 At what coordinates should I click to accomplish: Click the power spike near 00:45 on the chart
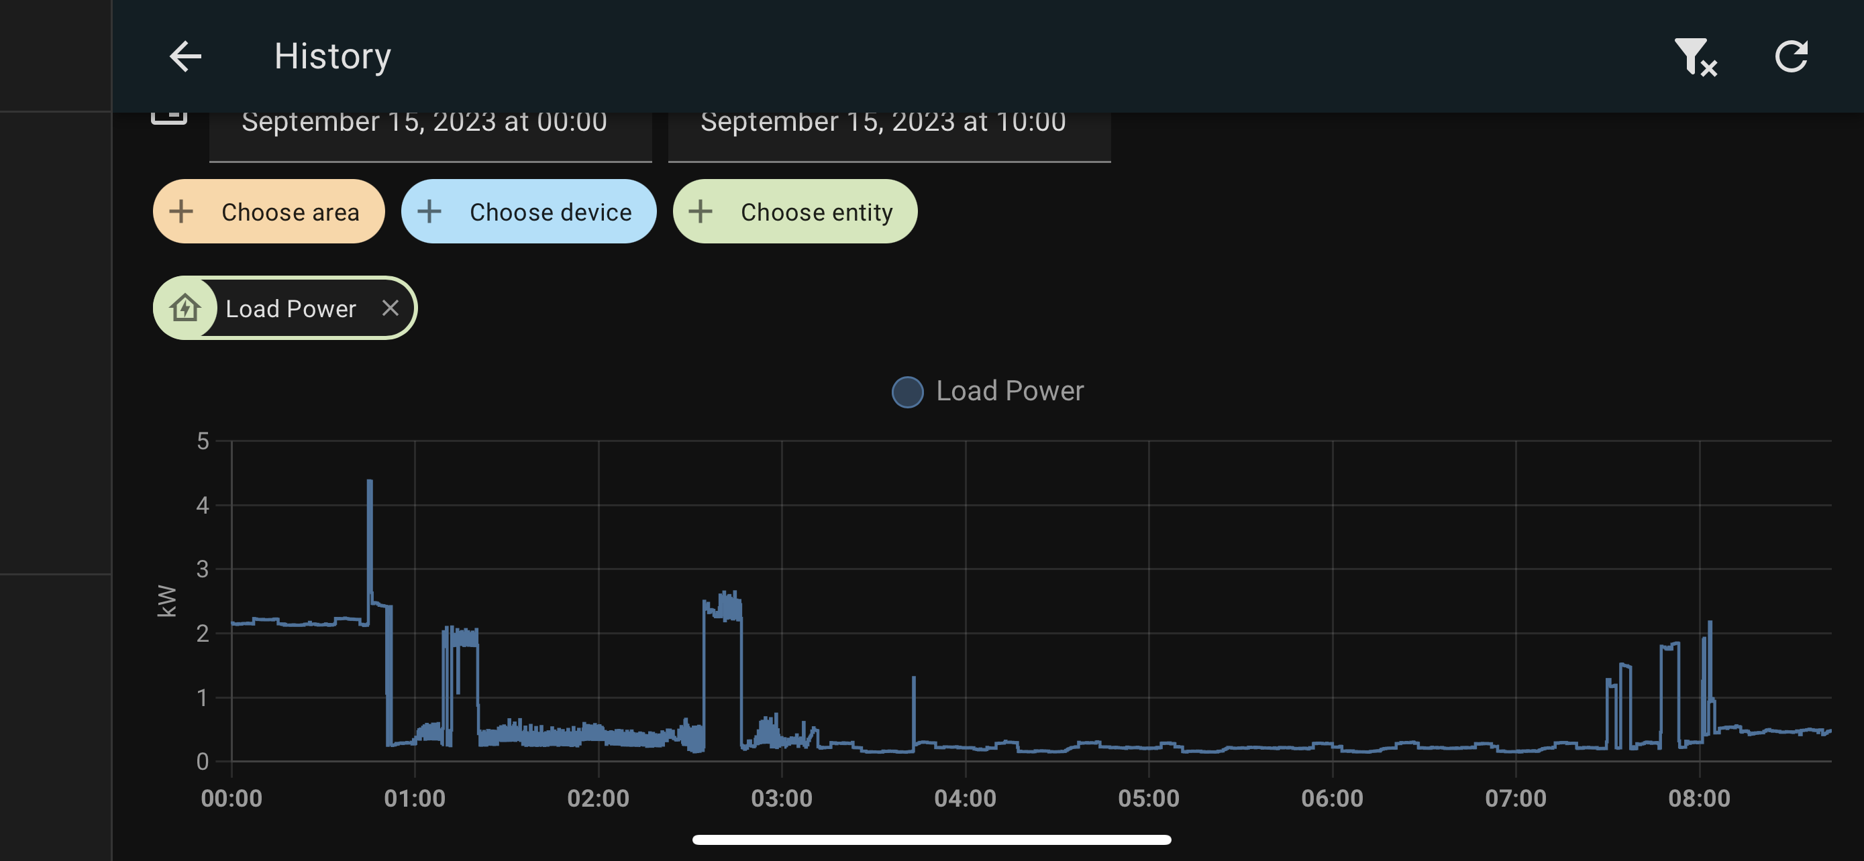(x=369, y=506)
